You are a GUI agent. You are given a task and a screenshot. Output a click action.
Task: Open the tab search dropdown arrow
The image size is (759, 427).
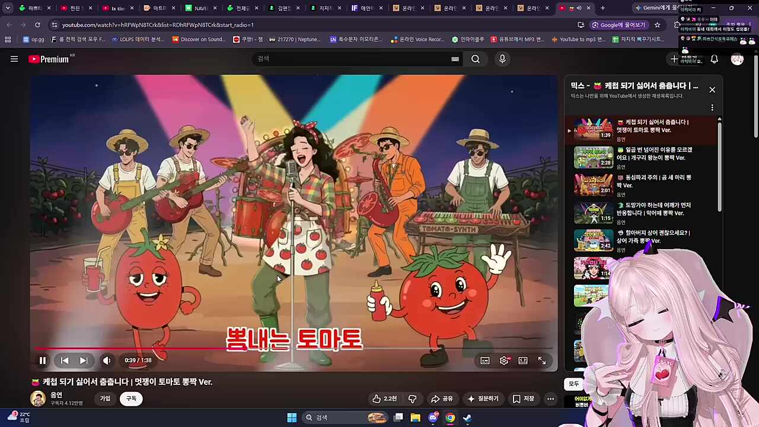[8, 8]
